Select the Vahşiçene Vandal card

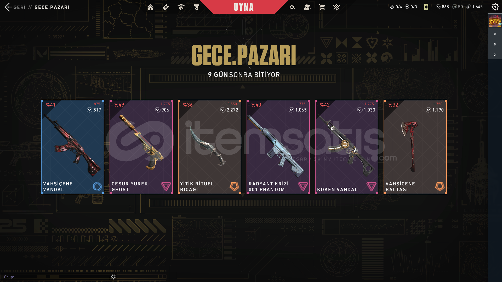(73, 147)
